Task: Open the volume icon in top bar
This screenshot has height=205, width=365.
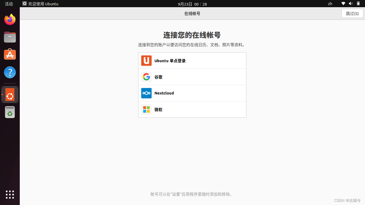Action: (x=351, y=4)
